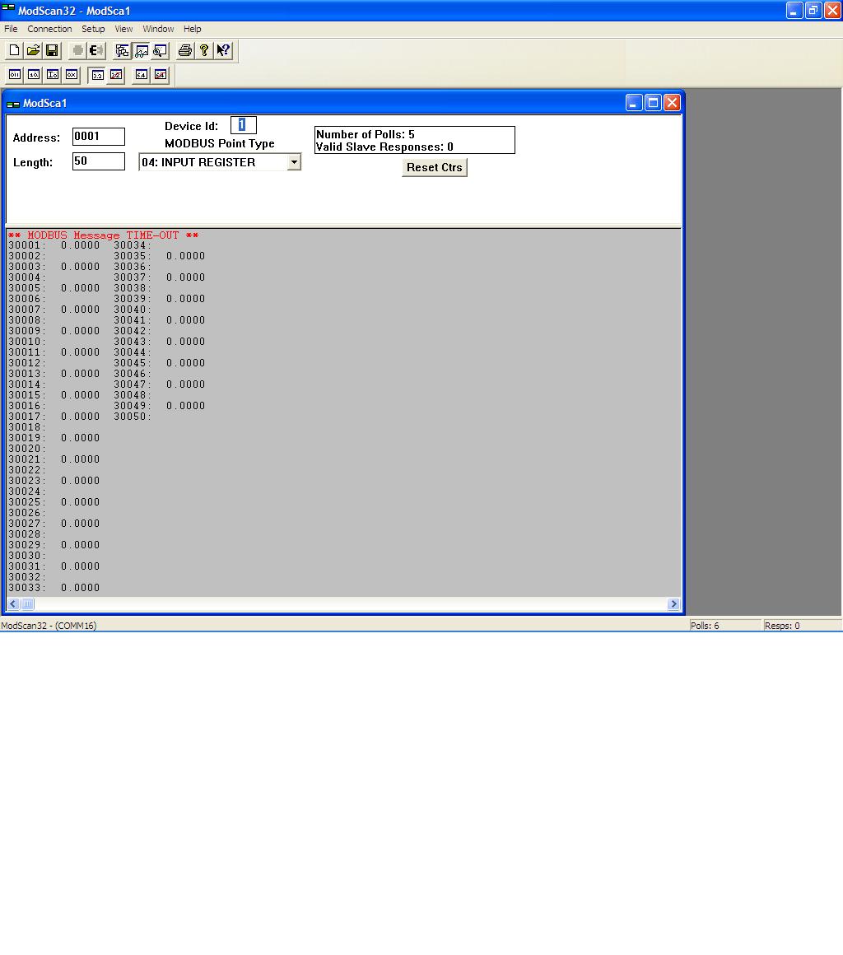Click the horizontal scrollbar right arrow
This screenshot has height=955, width=843.
[x=673, y=604]
